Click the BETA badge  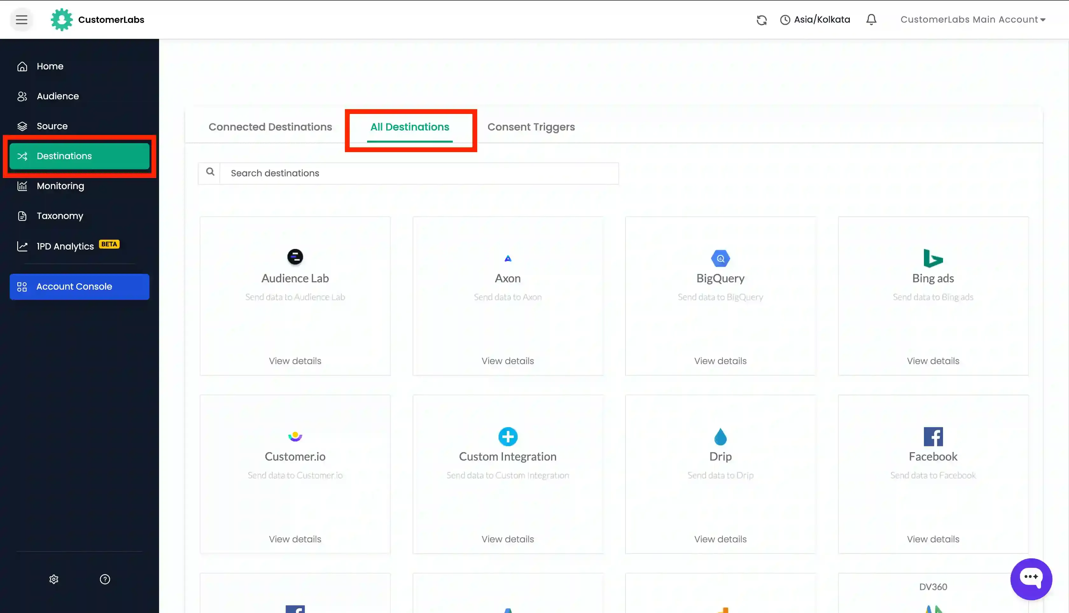109,244
